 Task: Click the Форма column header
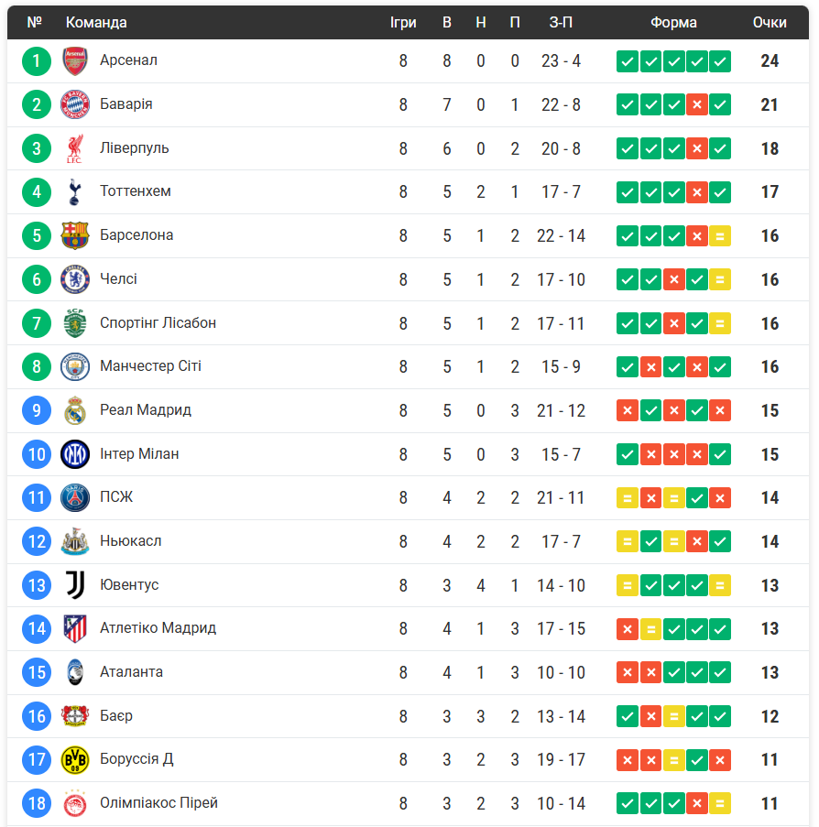tap(673, 22)
